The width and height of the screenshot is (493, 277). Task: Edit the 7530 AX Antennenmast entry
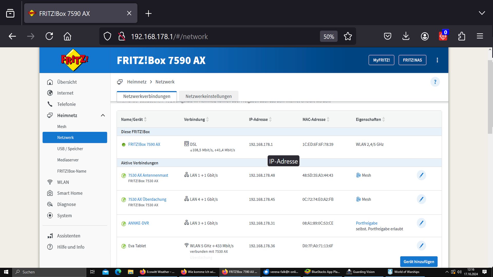click(421, 175)
